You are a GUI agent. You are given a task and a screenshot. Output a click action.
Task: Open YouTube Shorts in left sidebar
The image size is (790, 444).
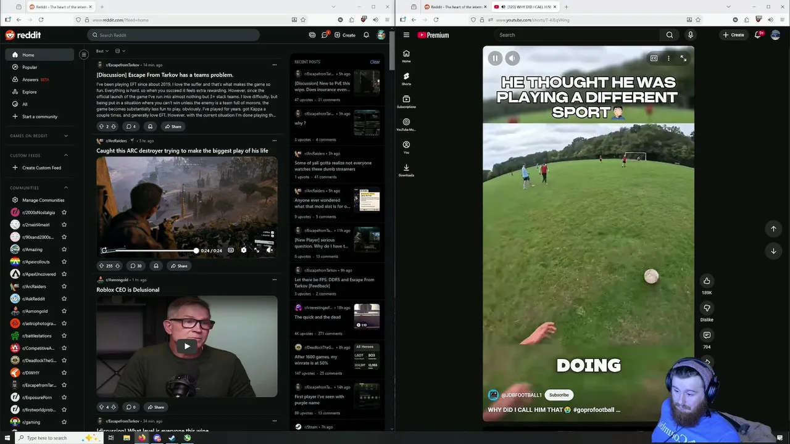pos(406,79)
